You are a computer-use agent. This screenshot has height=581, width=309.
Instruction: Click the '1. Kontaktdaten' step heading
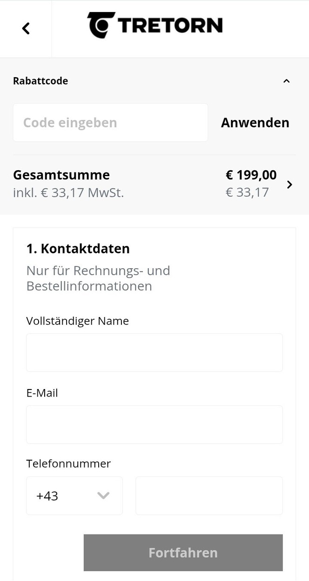pyautogui.click(x=78, y=249)
